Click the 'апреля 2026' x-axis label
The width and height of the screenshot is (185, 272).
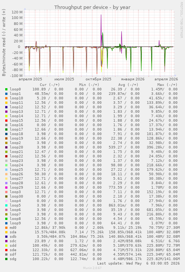pyautogui.click(x=166, y=79)
